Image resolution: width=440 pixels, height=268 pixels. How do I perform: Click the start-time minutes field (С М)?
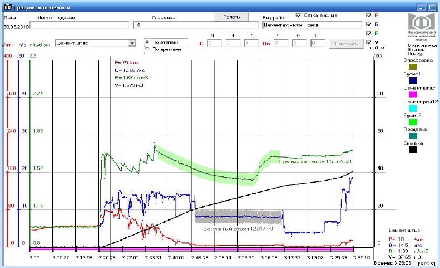coord(232,44)
